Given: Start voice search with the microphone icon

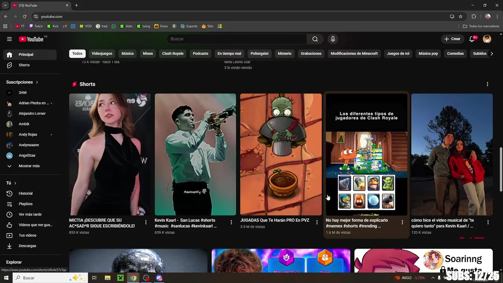Looking at the screenshot, I should pyautogui.click(x=333, y=39).
